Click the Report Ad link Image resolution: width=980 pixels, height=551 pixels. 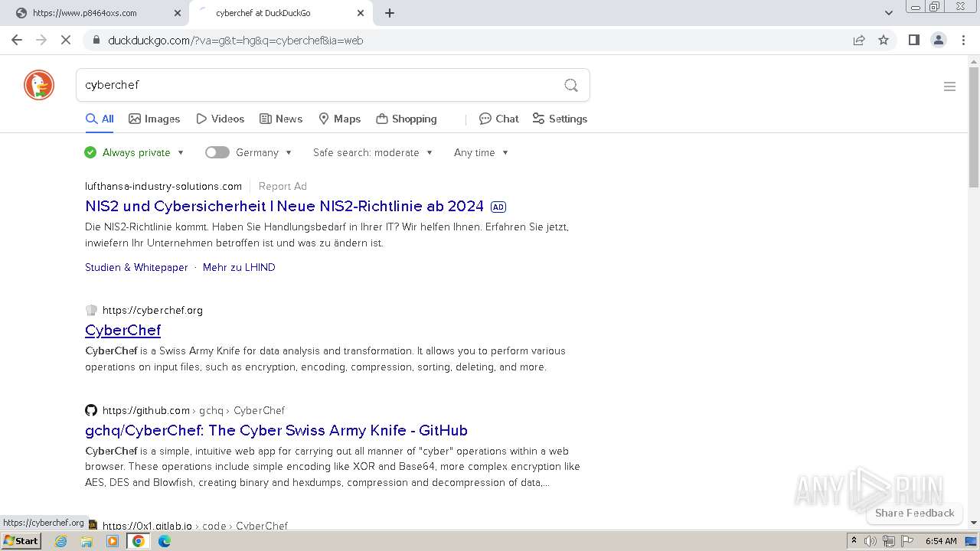[283, 186]
